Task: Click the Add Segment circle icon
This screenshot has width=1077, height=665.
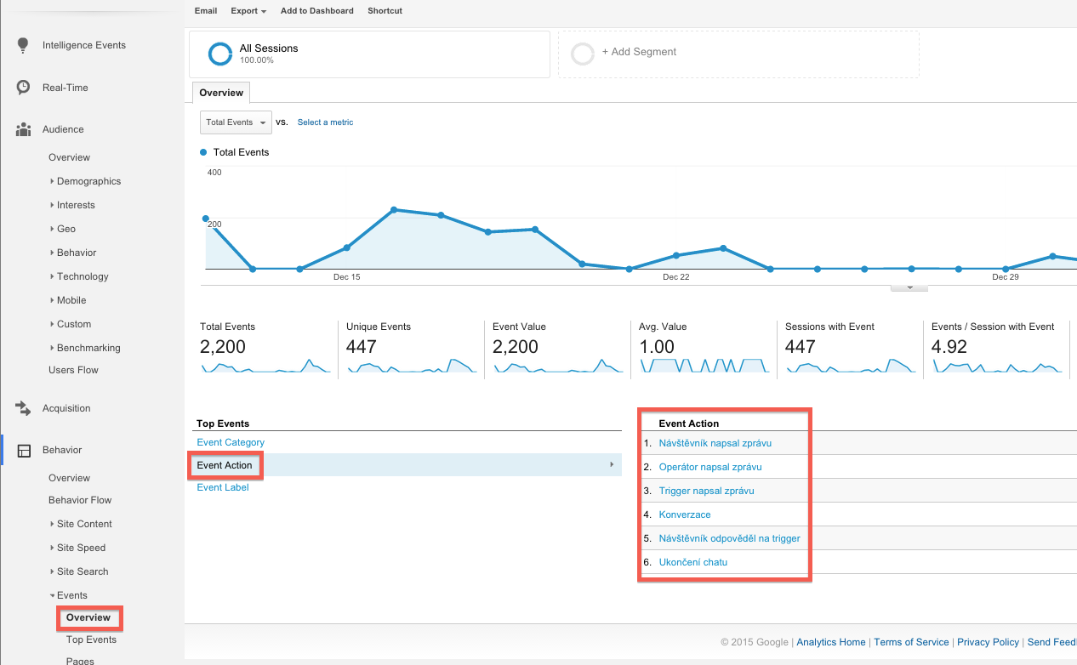Action: [x=583, y=54]
